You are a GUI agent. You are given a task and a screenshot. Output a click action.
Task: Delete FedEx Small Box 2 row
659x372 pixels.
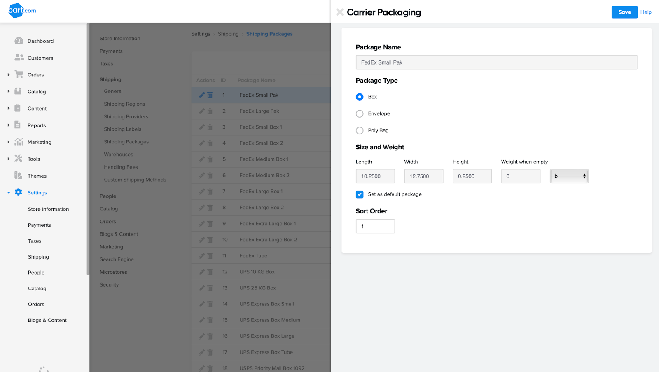(x=210, y=143)
